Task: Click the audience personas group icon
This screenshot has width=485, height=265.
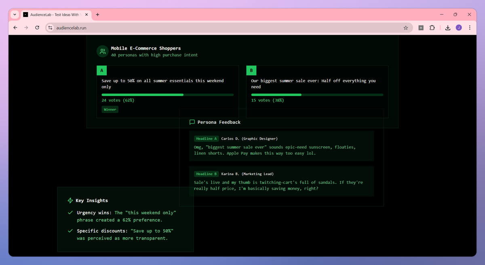Action: [x=103, y=51]
